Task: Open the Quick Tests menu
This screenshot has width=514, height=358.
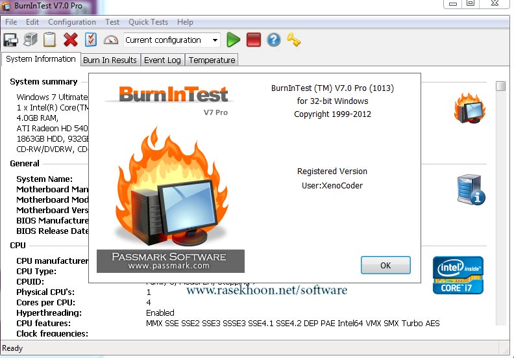Action: tap(148, 22)
